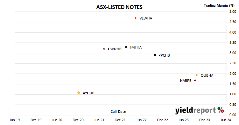Select the CWNHB data point marker
The image size is (239, 125).
[x=104, y=49]
